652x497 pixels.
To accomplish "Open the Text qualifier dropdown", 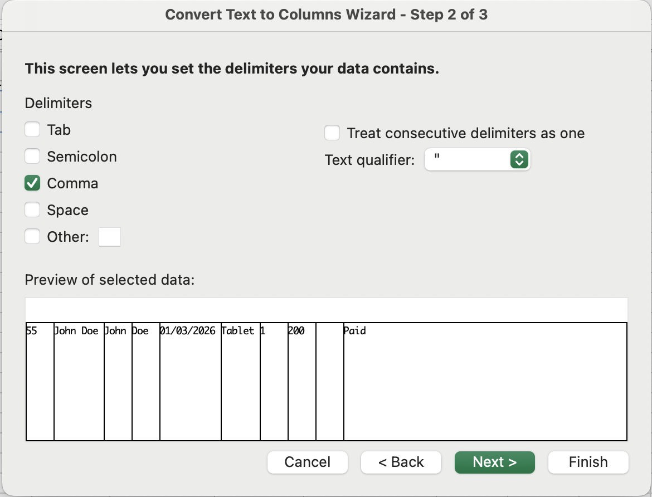I will pos(477,160).
